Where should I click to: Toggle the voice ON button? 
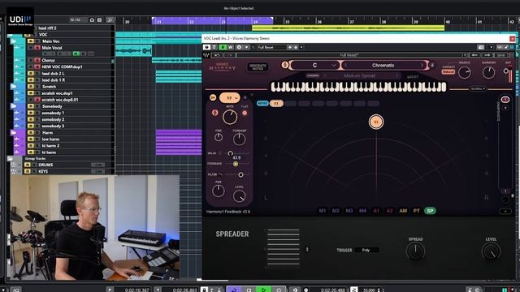[213, 97]
